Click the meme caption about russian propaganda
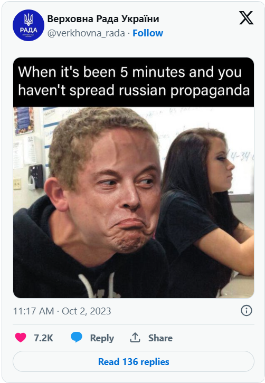 [134, 81]
